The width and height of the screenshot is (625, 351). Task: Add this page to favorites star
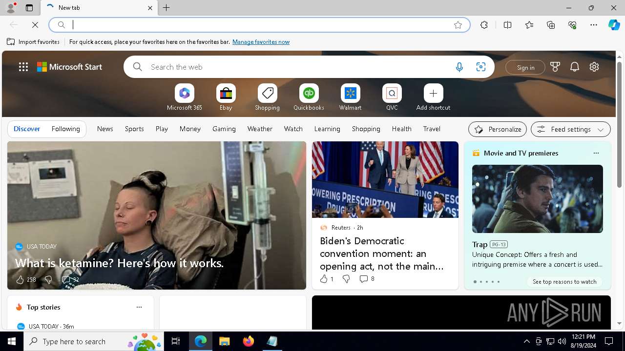coord(458,25)
